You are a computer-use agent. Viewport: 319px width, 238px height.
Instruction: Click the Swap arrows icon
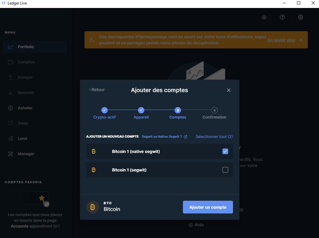click(x=11, y=123)
